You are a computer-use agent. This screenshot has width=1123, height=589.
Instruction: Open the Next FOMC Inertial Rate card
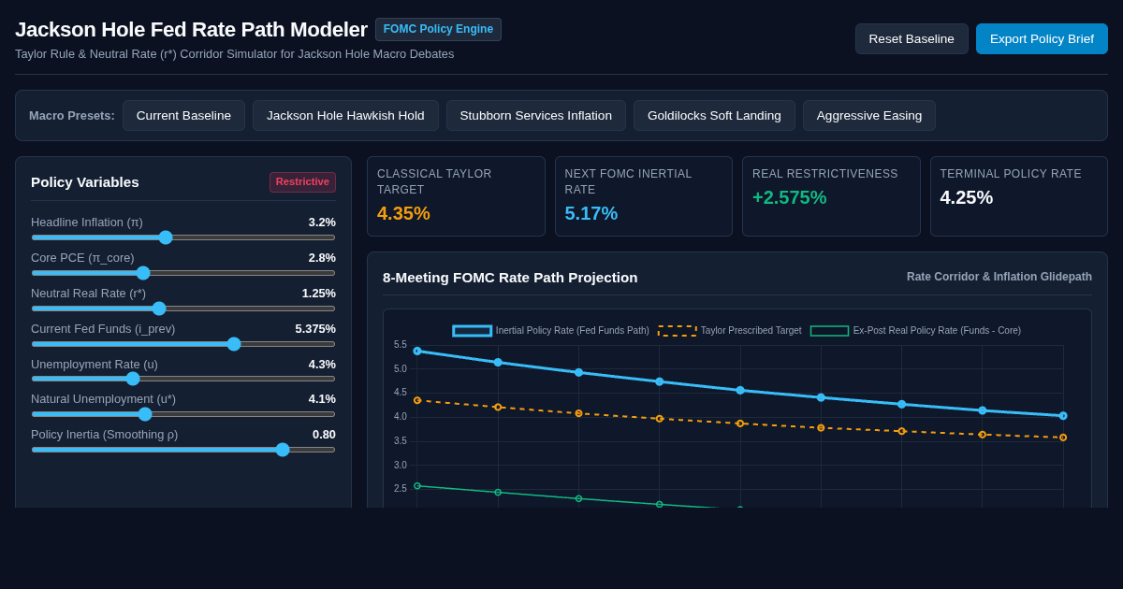pos(644,196)
